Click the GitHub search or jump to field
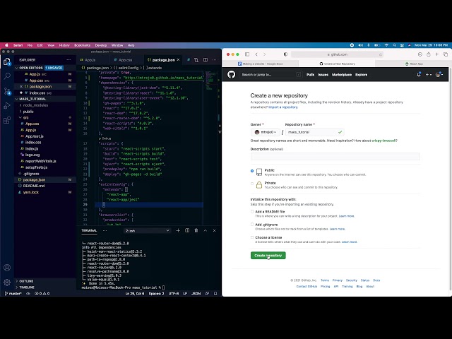This screenshot has height=339, width=452. tap(270, 75)
